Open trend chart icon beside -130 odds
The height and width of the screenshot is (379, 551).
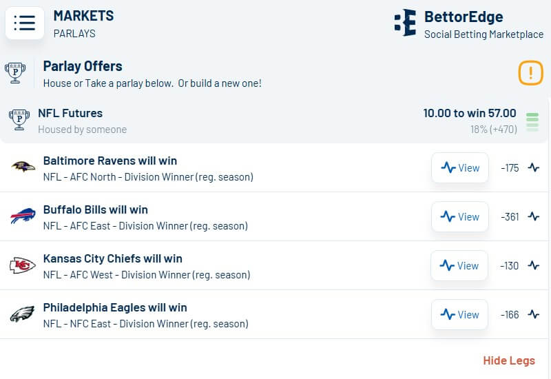tap(534, 265)
